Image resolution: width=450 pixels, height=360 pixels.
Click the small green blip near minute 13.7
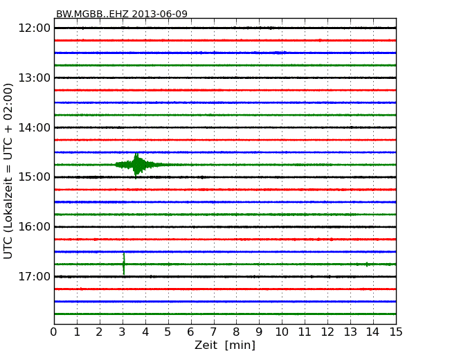click(x=367, y=264)
